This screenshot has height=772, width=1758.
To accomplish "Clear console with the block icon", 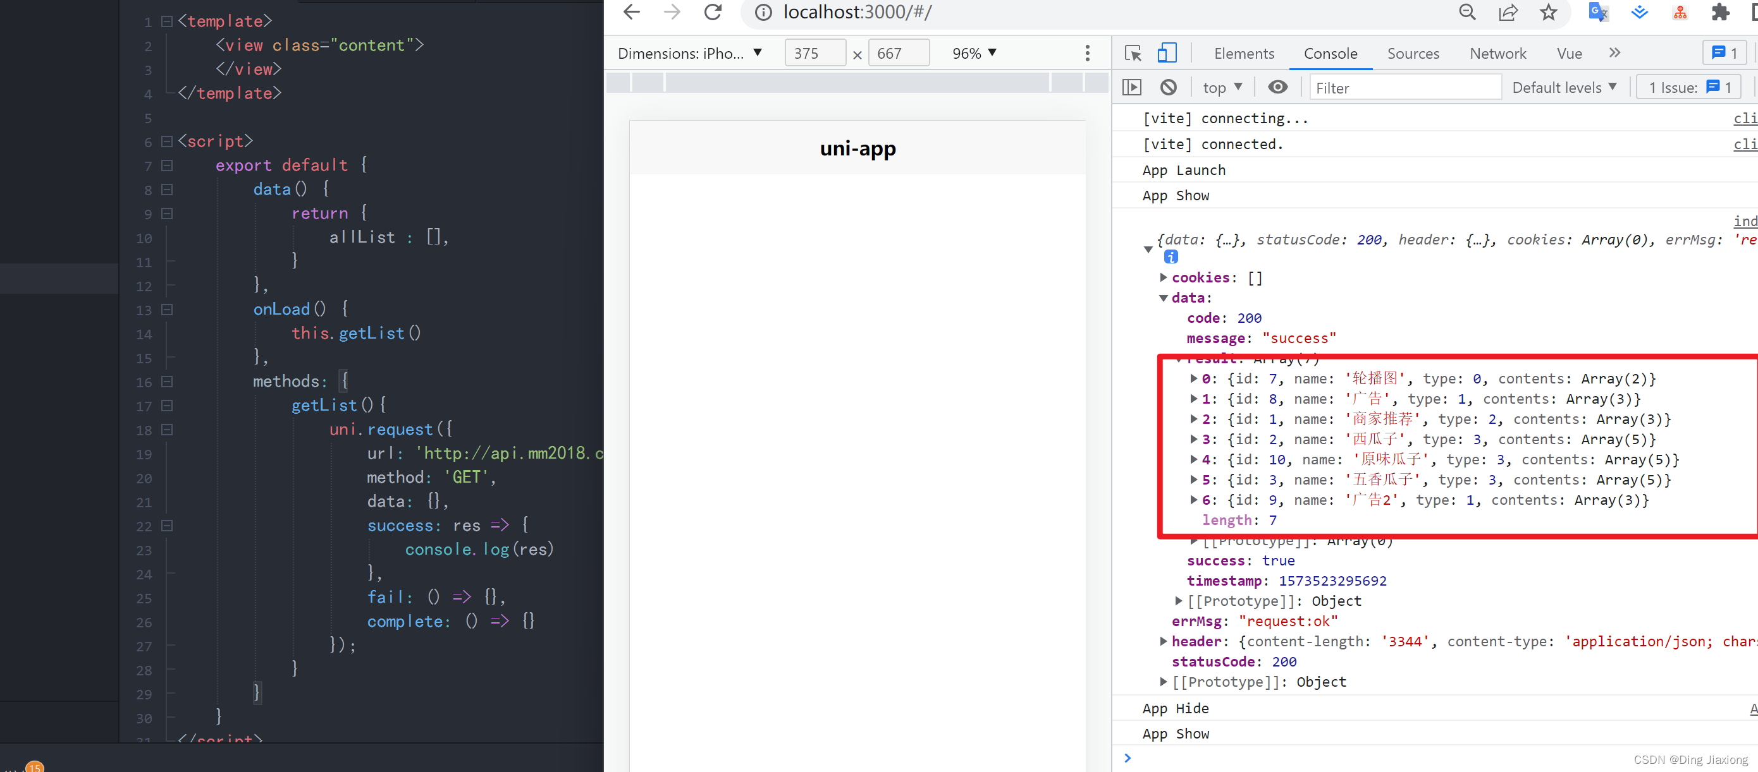I will point(1169,87).
